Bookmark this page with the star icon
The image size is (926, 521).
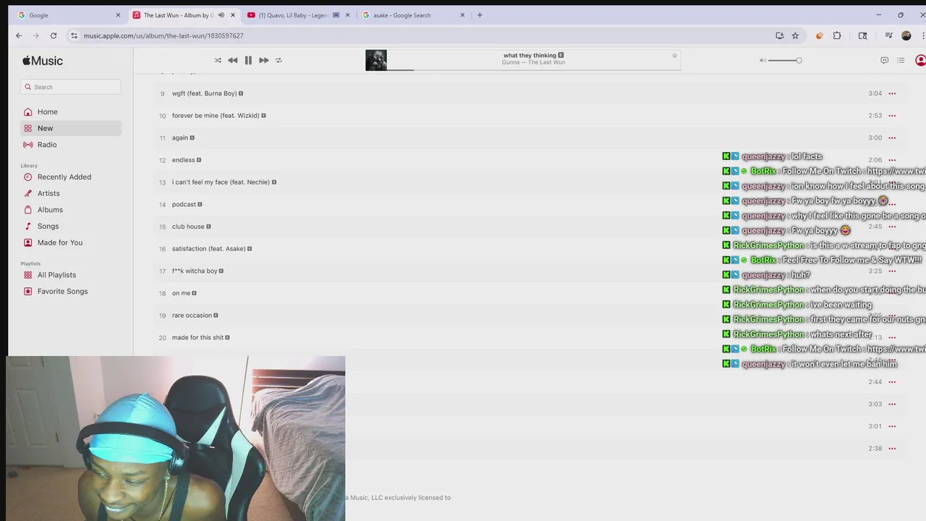(795, 35)
